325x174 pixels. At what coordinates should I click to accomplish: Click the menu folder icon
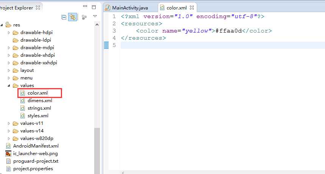tap(16, 78)
